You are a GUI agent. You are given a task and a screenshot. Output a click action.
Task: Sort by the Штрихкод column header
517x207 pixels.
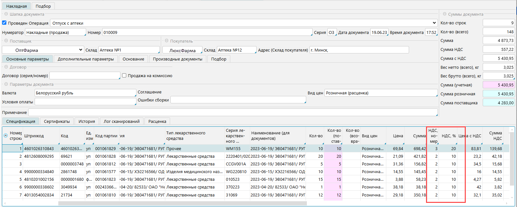34,136
